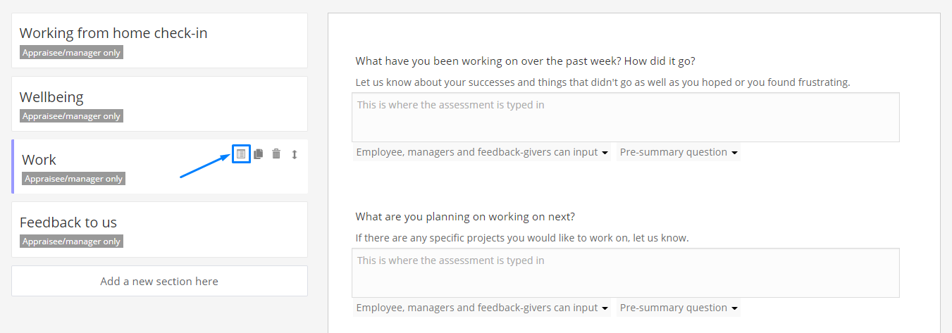This screenshot has width=952, height=333.
Task: Click the 'Appraisee/manager only' tag under Feedback to us
Action: click(71, 241)
